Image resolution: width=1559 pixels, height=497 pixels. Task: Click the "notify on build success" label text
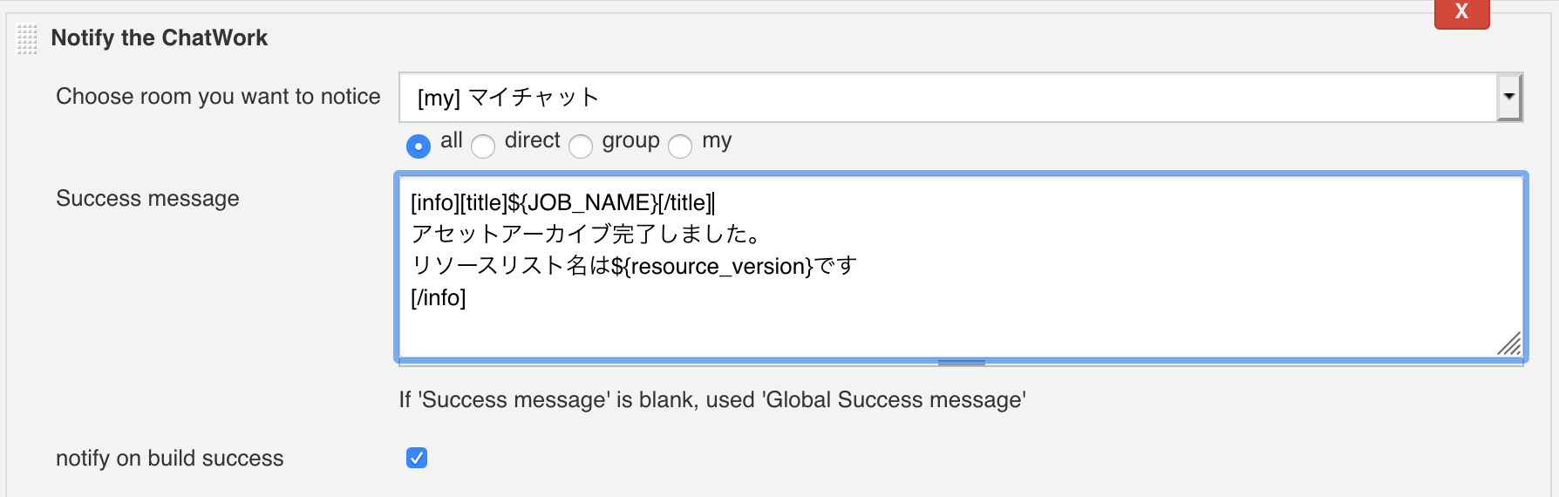[170, 459]
